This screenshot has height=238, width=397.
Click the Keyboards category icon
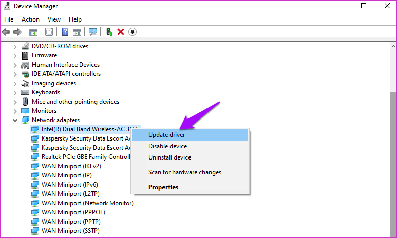[25, 92]
